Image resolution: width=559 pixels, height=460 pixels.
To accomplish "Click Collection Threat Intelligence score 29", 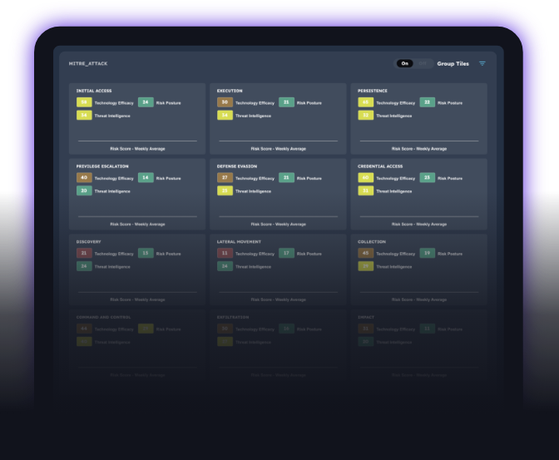I will point(366,266).
